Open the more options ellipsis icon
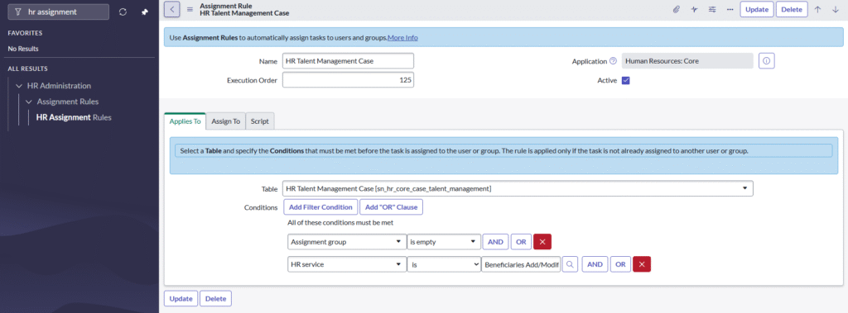848x313 pixels. [x=730, y=9]
